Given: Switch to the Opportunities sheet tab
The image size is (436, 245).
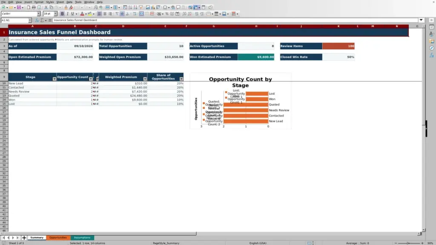Looking at the screenshot, I should 58,237.
